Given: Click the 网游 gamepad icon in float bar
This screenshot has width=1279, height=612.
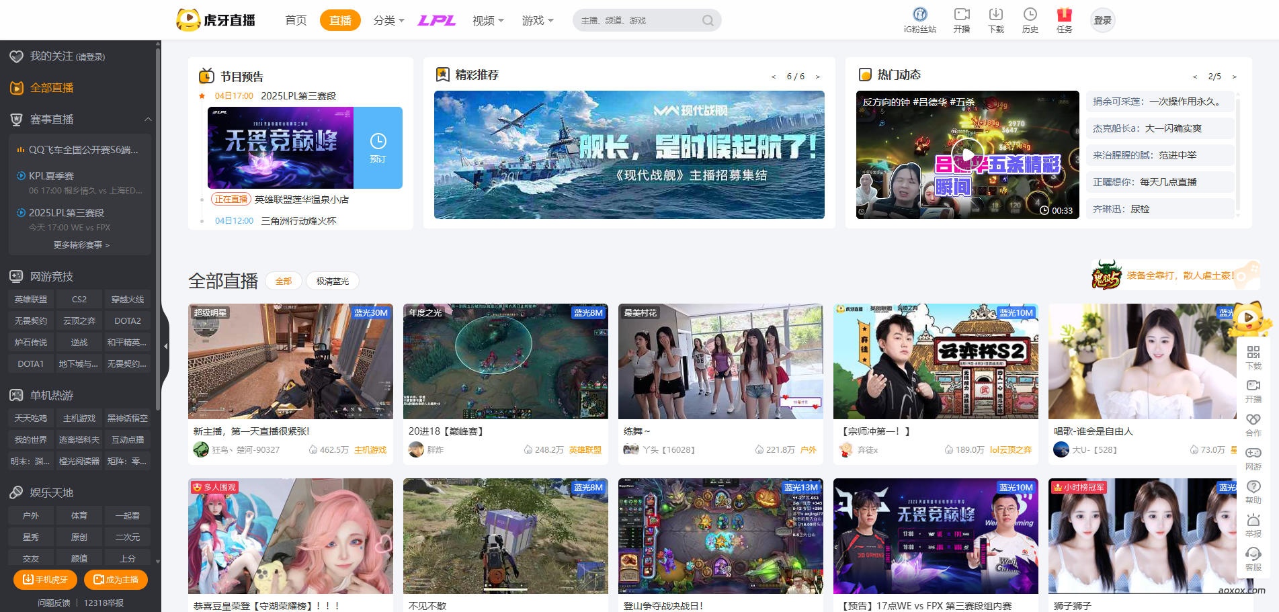Looking at the screenshot, I should coord(1253,453).
